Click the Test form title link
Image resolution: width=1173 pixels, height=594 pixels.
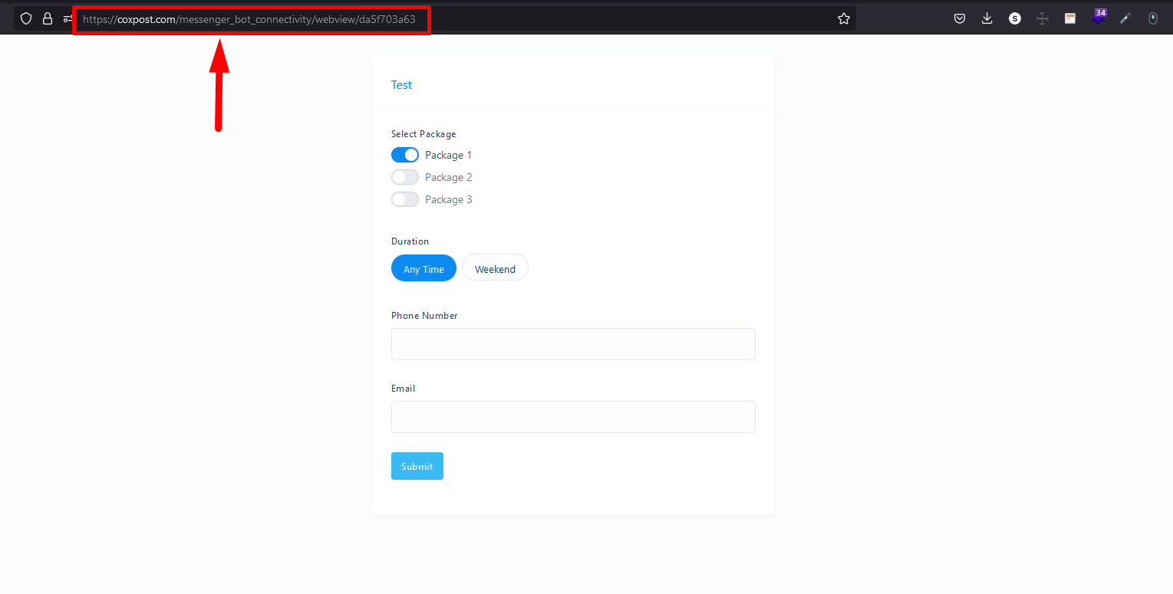401,85
